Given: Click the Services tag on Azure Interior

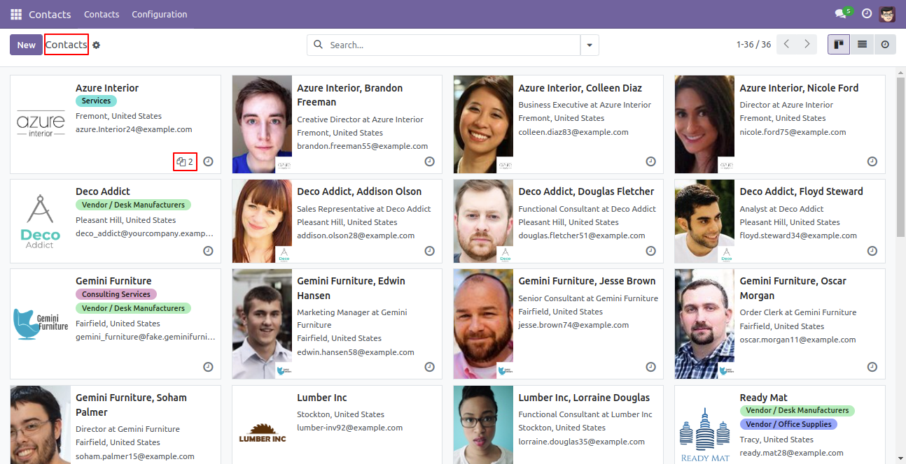Looking at the screenshot, I should pyautogui.click(x=97, y=101).
